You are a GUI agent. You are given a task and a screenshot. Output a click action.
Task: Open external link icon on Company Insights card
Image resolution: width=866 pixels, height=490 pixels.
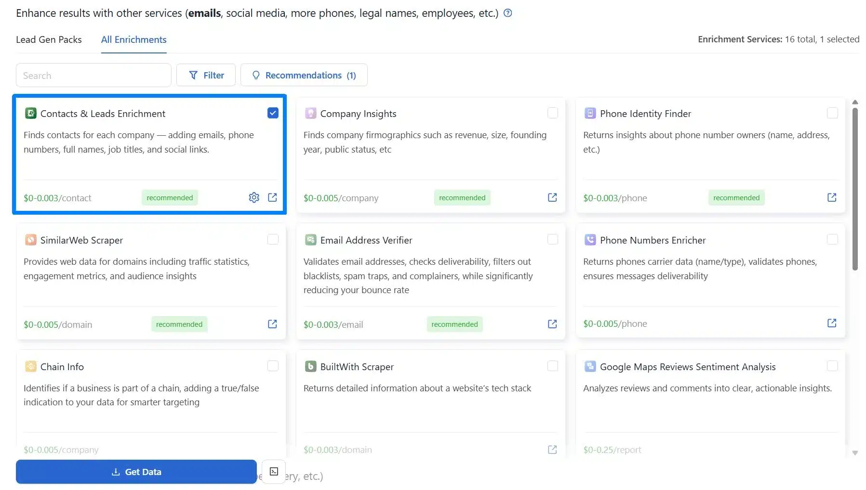point(552,197)
